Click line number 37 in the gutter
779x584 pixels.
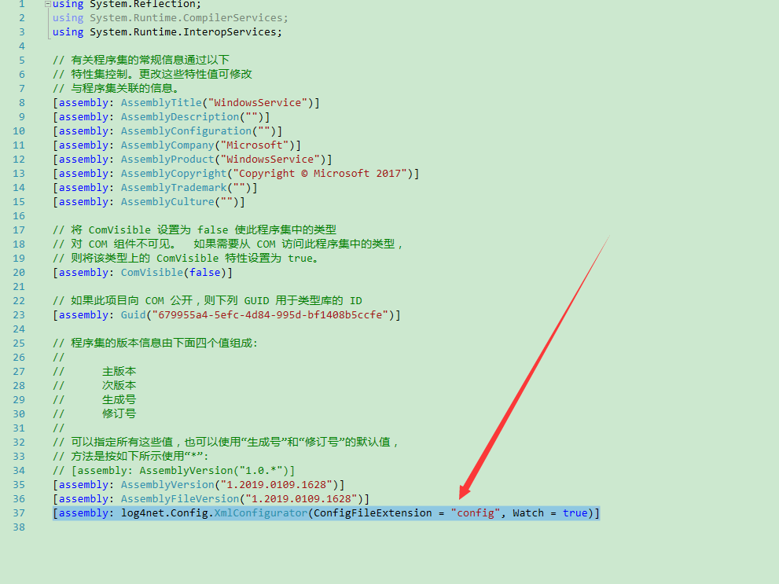coord(19,513)
